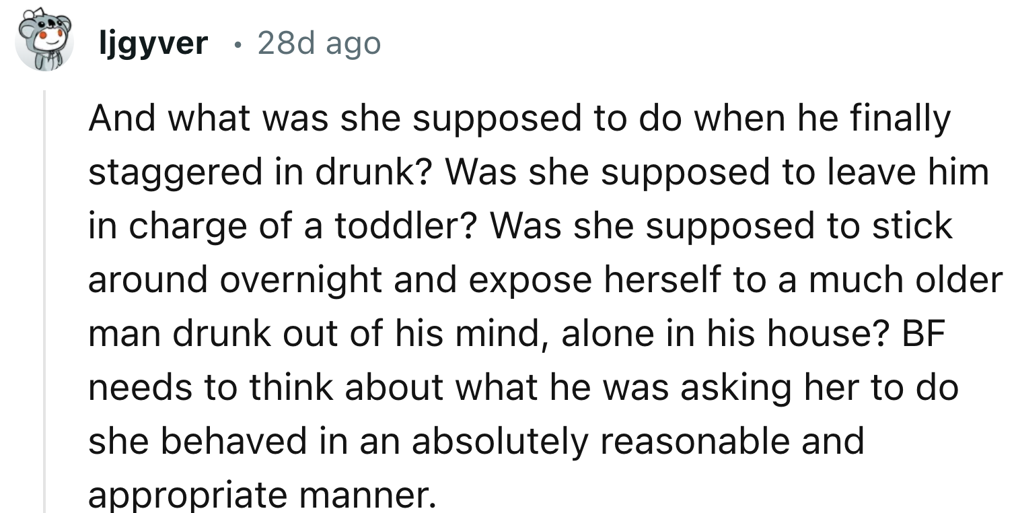1016x513 pixels.
Task: Click the first line starting with And what
Action: pyautogui.click(x=518, y=119)
